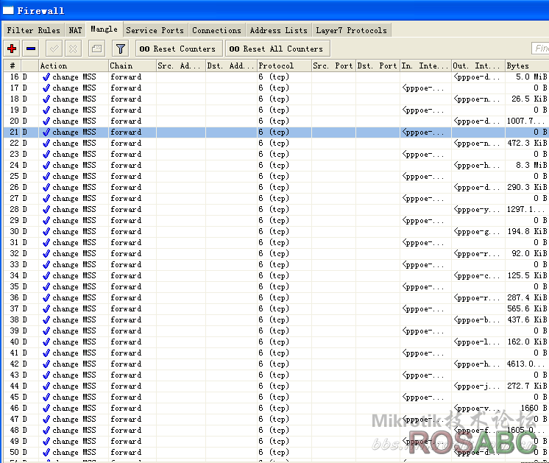Viewport: 549px width, 463px height.
Task: Select the 125.5 KiB bytes cell
Action: click(527, 275)
